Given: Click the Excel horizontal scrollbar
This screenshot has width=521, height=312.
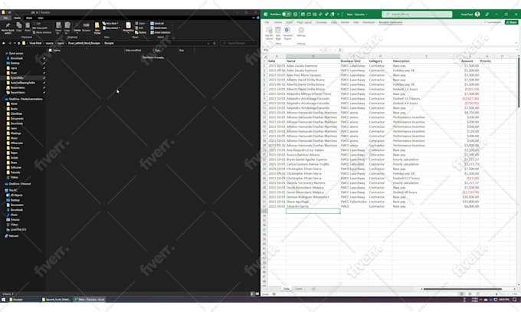Looking at the screenshot, I should click(x=462, y=289).
